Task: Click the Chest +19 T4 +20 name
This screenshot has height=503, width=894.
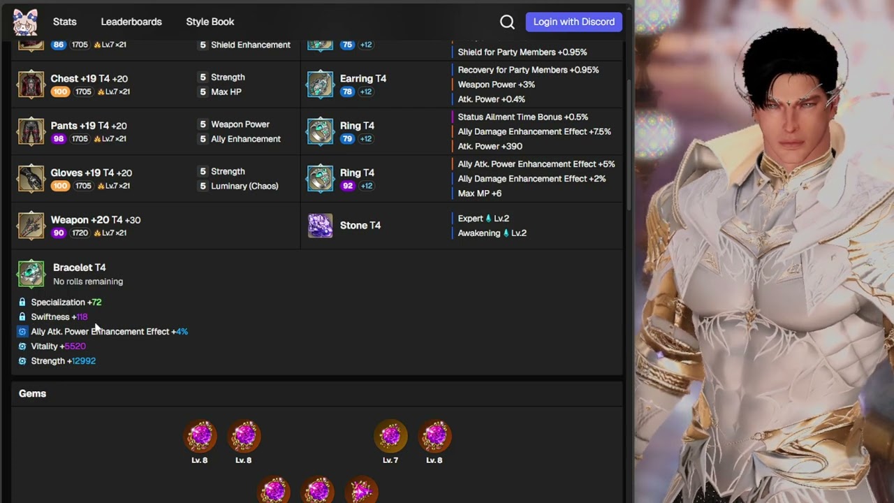Action: [x=89, y=78]
